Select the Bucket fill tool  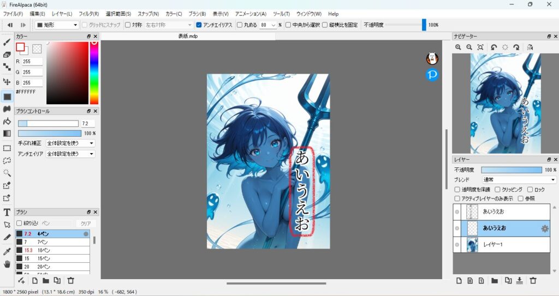[7, 122]
